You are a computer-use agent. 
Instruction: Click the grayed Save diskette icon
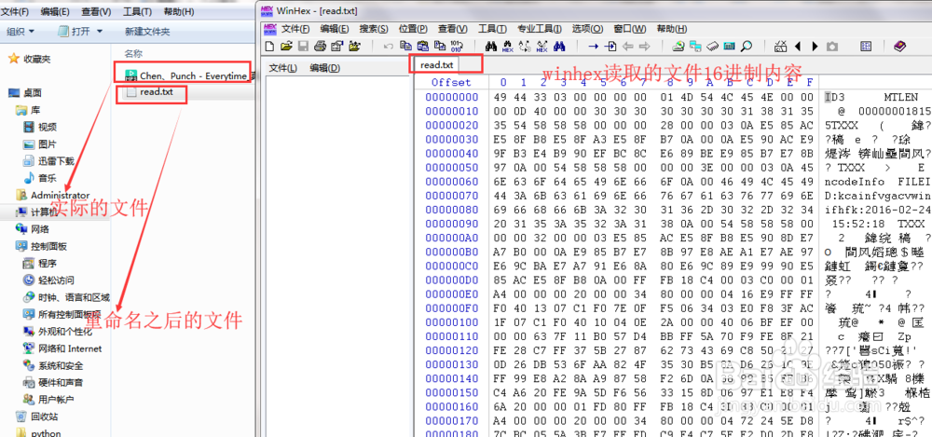[303, 46]
